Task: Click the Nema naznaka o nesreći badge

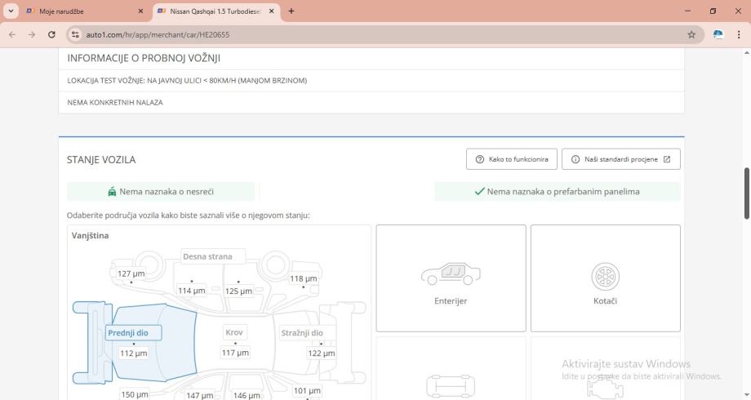Action: pyautogui.click(x=161, y=192)
